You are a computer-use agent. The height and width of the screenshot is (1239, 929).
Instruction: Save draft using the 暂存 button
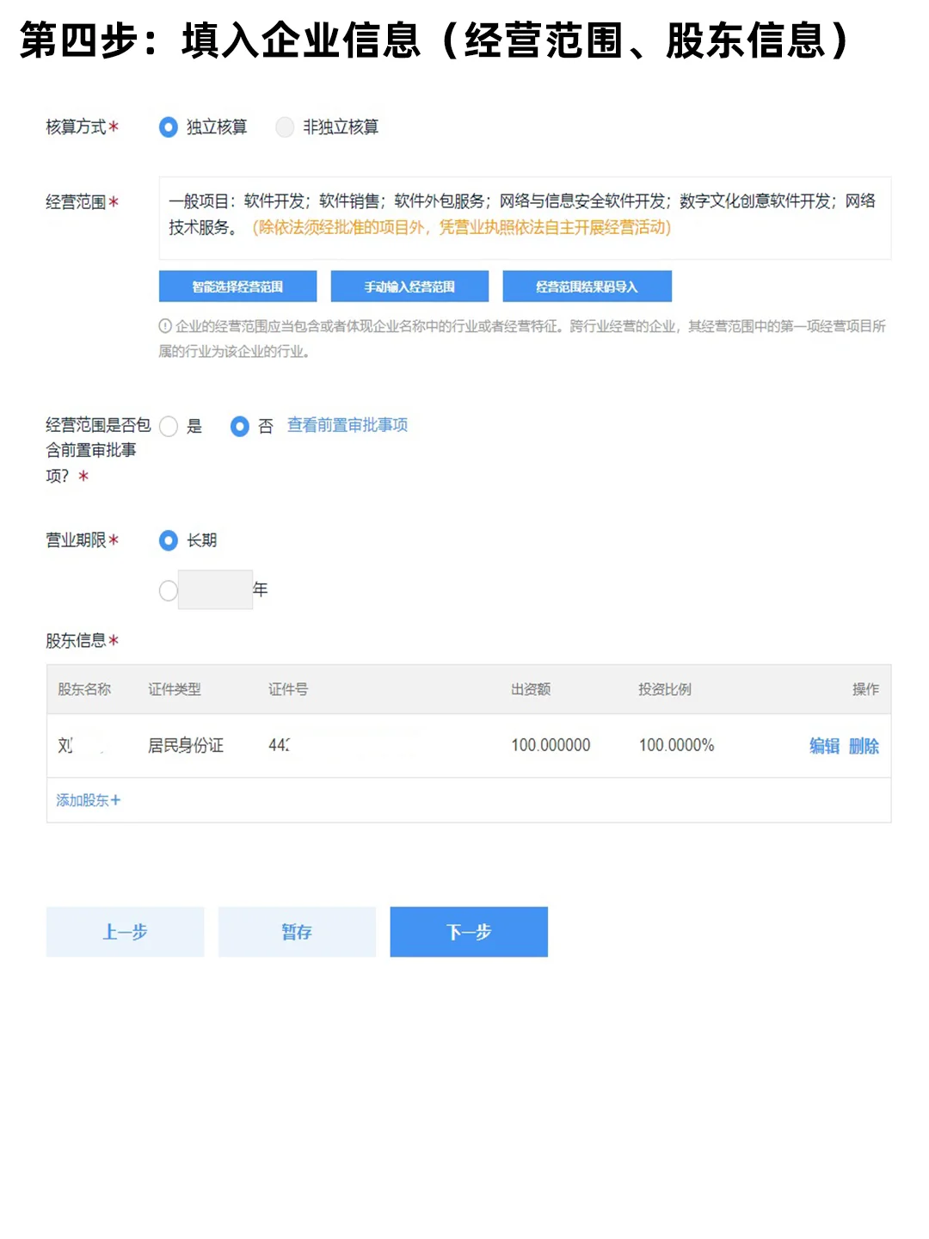click(297, 932)
